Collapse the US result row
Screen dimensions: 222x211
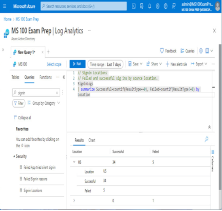point(74,162)
